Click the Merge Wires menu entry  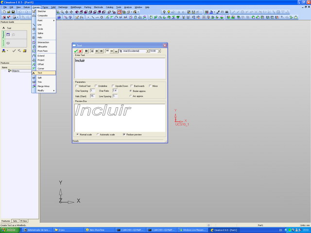[x=44, y=86]
